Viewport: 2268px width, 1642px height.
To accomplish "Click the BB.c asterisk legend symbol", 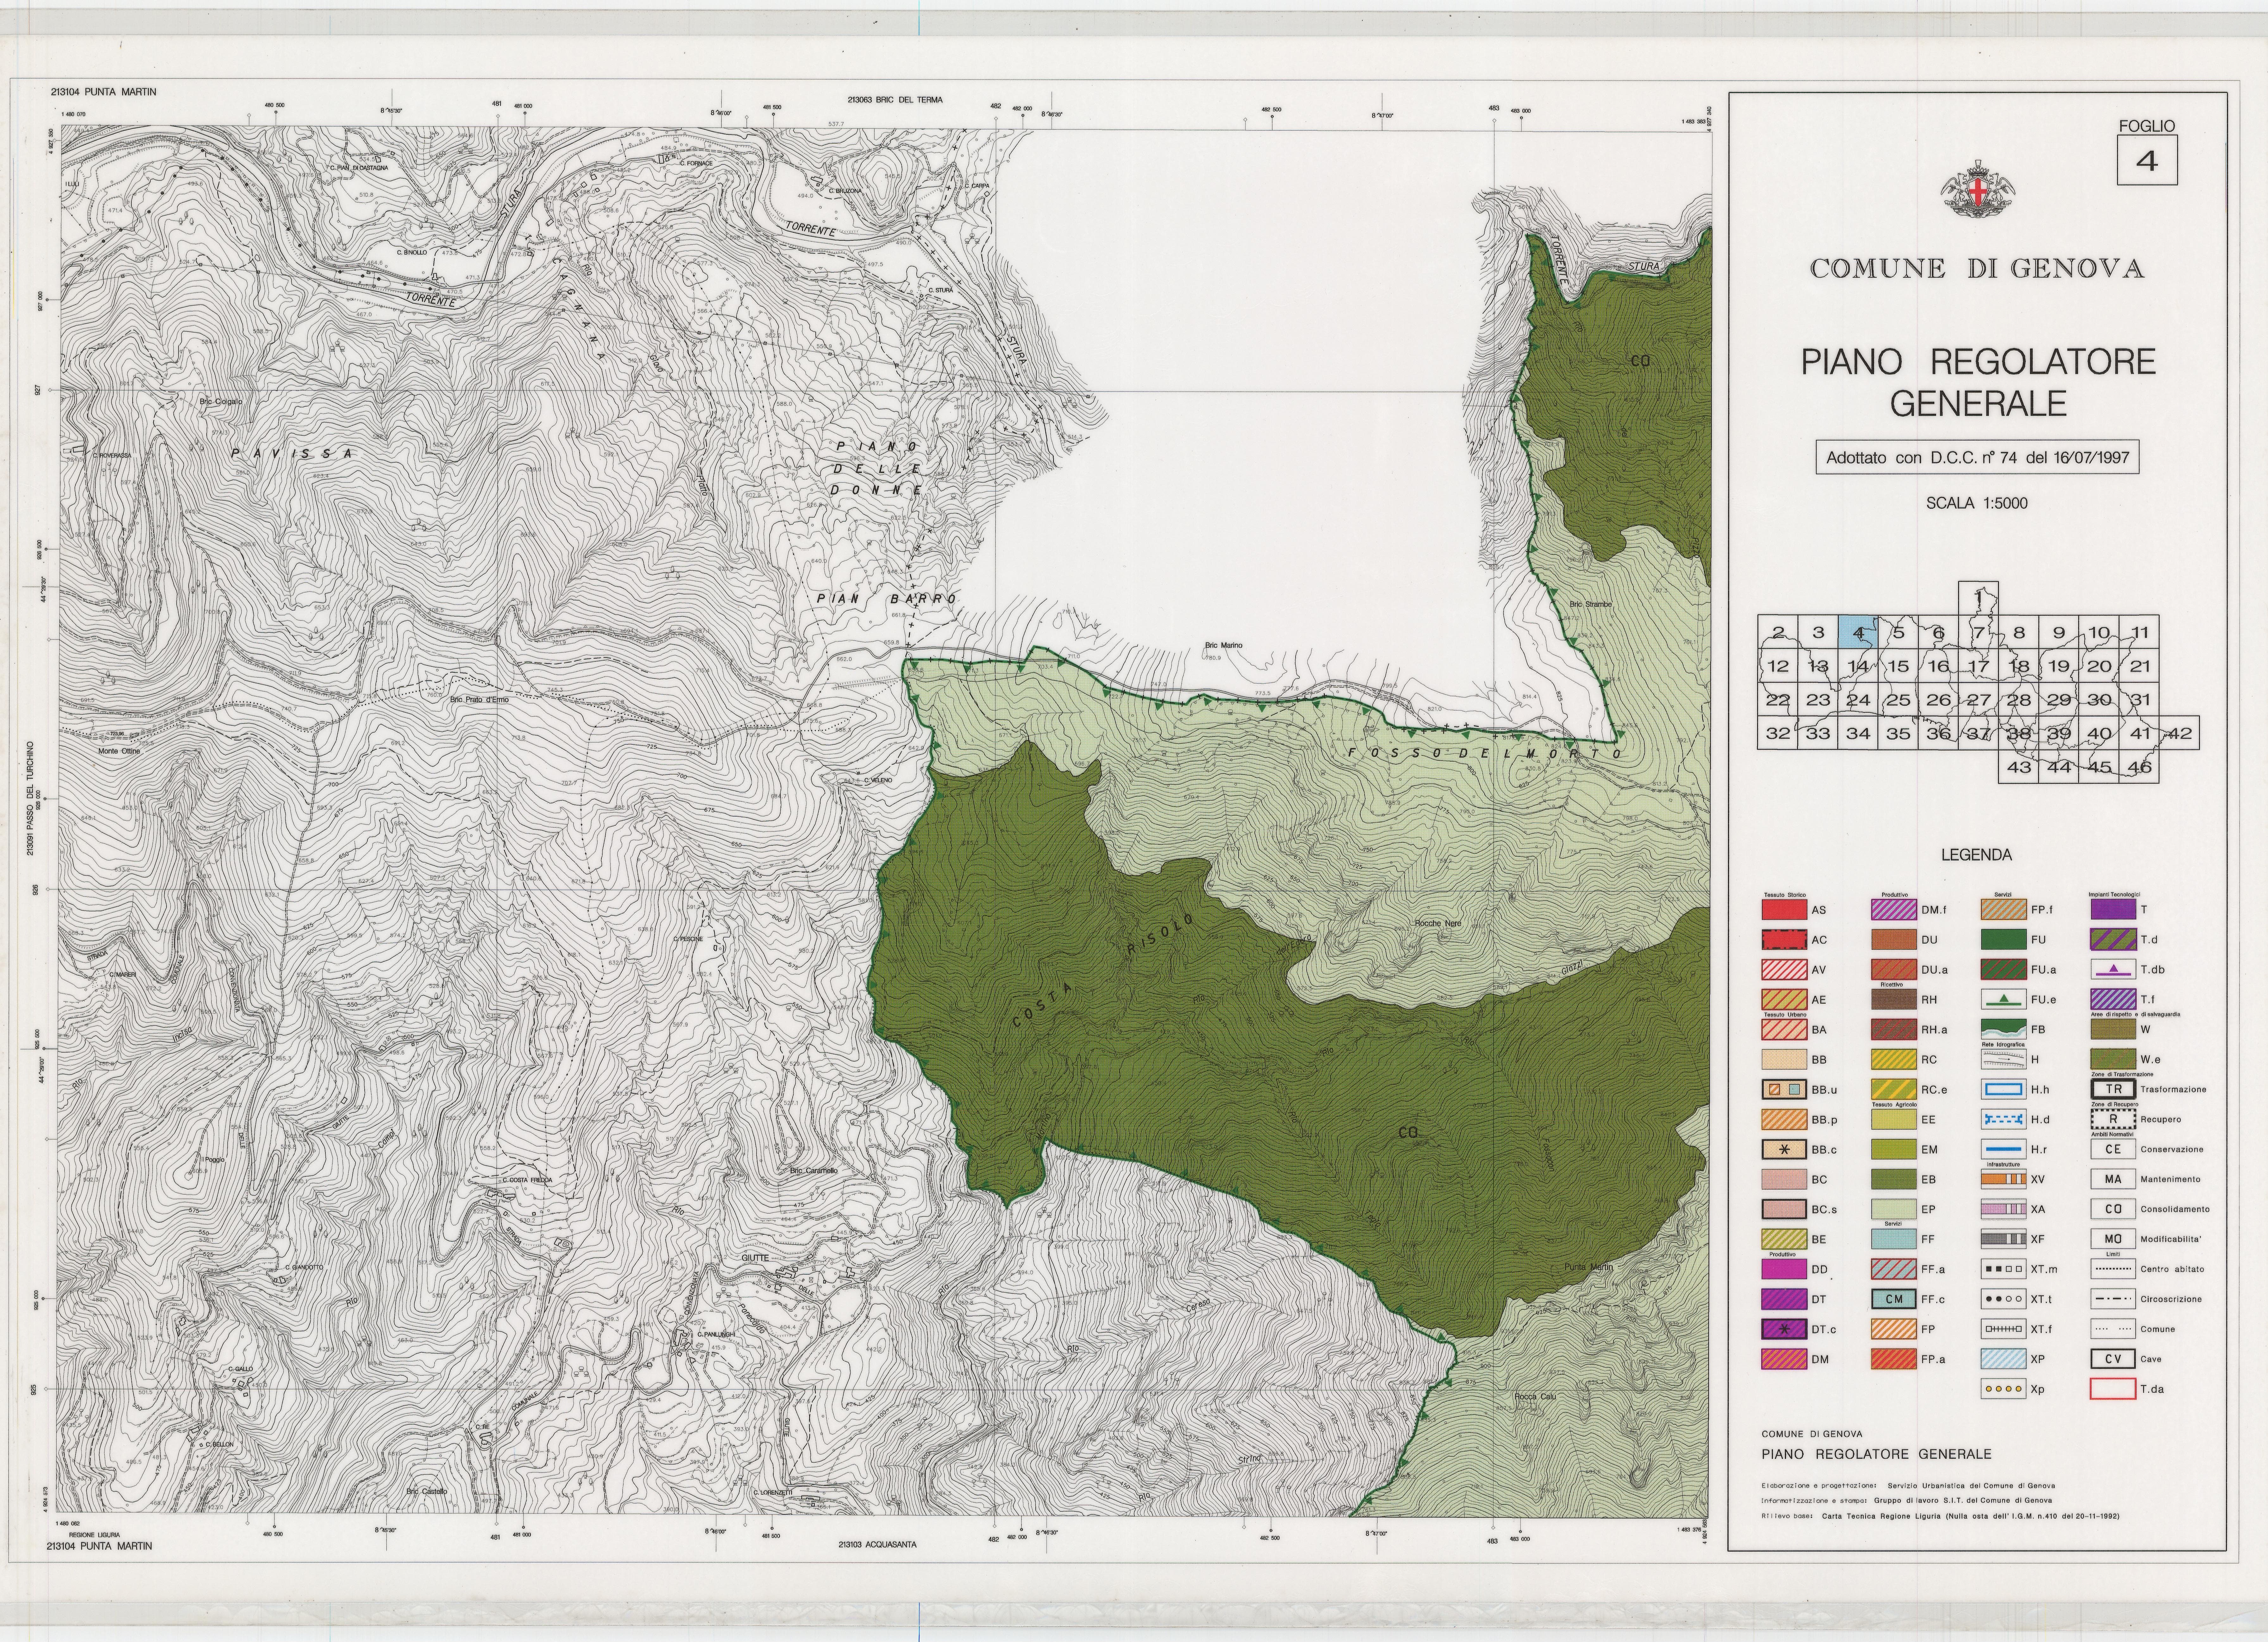I will 1784,1149.
